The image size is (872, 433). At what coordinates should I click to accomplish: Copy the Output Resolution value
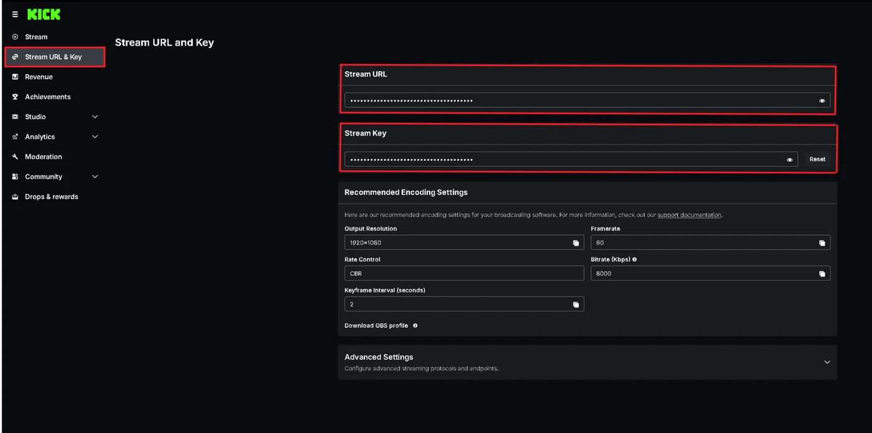click(576, 243)
